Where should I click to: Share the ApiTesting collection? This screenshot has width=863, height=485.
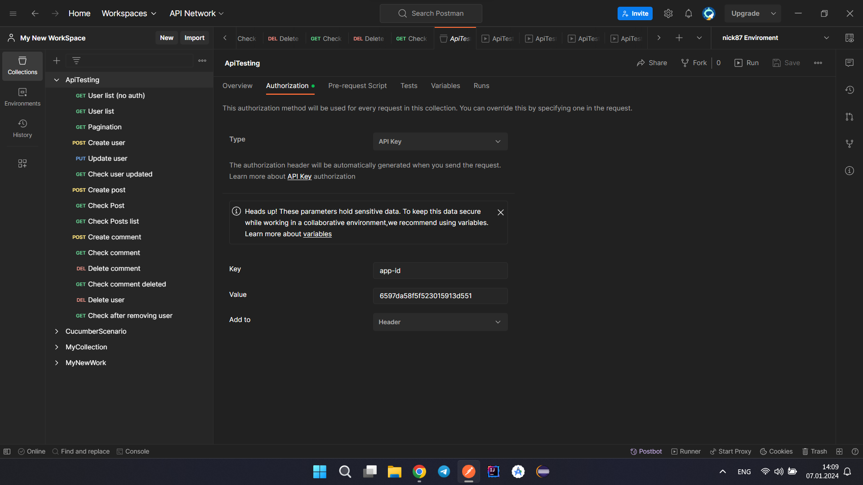652,63
